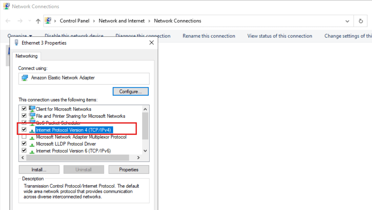Click the IPv6 protocol icon
This screenshot has width=372, height=210.
point(32,151)
